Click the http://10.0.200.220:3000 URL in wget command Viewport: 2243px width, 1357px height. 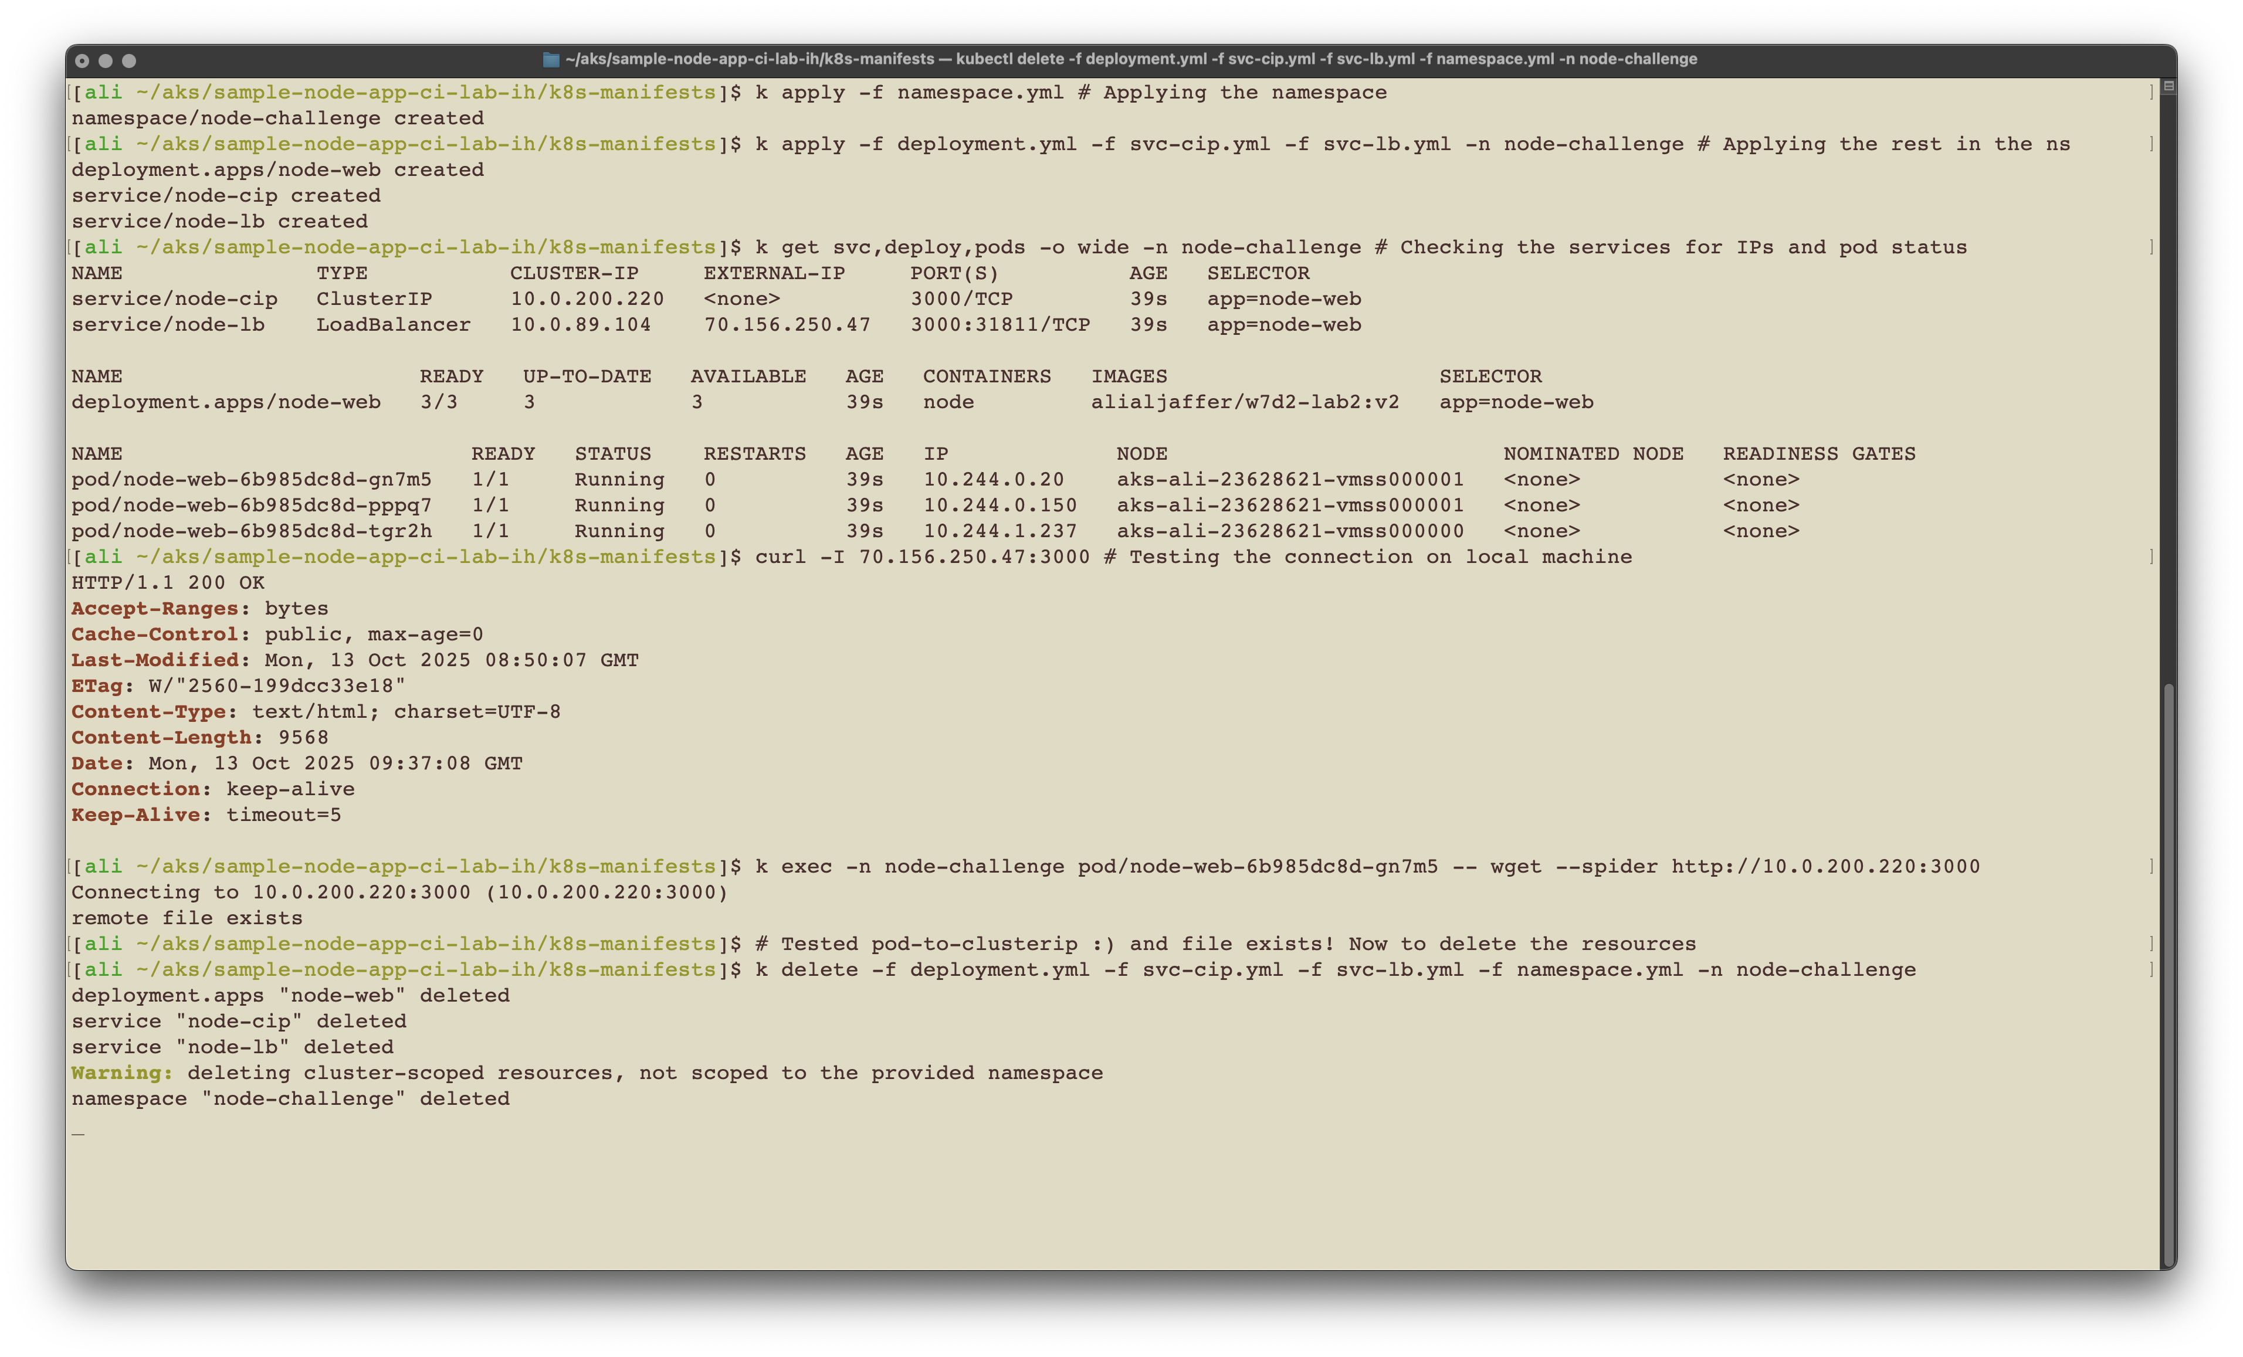(1825, 866)
